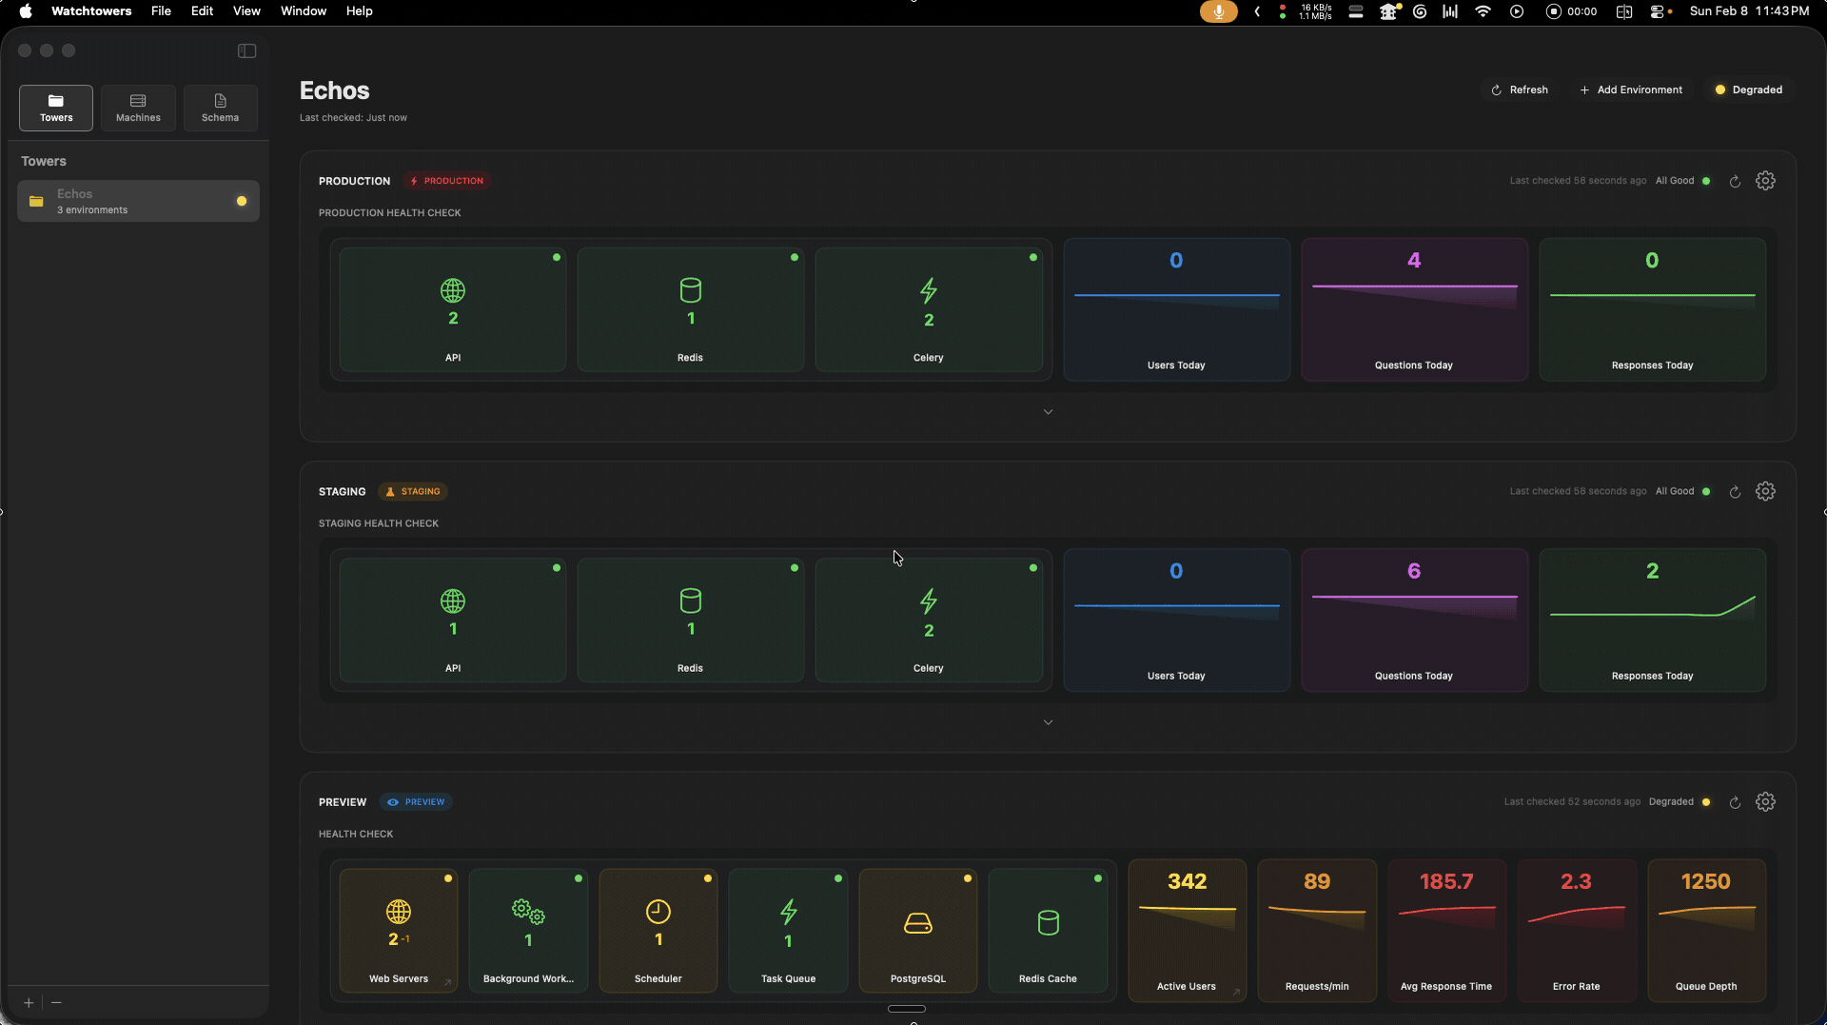
Task: Switch to the Machines tab
Action: [138, 108]
